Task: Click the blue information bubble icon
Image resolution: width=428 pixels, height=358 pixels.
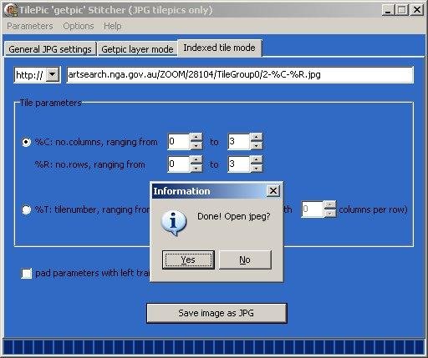Action: pos(174,223)
